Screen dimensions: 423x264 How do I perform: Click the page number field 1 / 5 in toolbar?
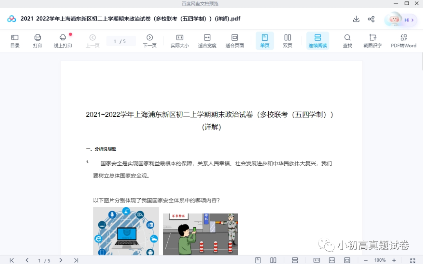pos(121,41)
